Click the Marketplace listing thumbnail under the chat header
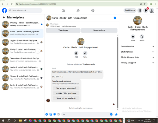 click(47, 25)
